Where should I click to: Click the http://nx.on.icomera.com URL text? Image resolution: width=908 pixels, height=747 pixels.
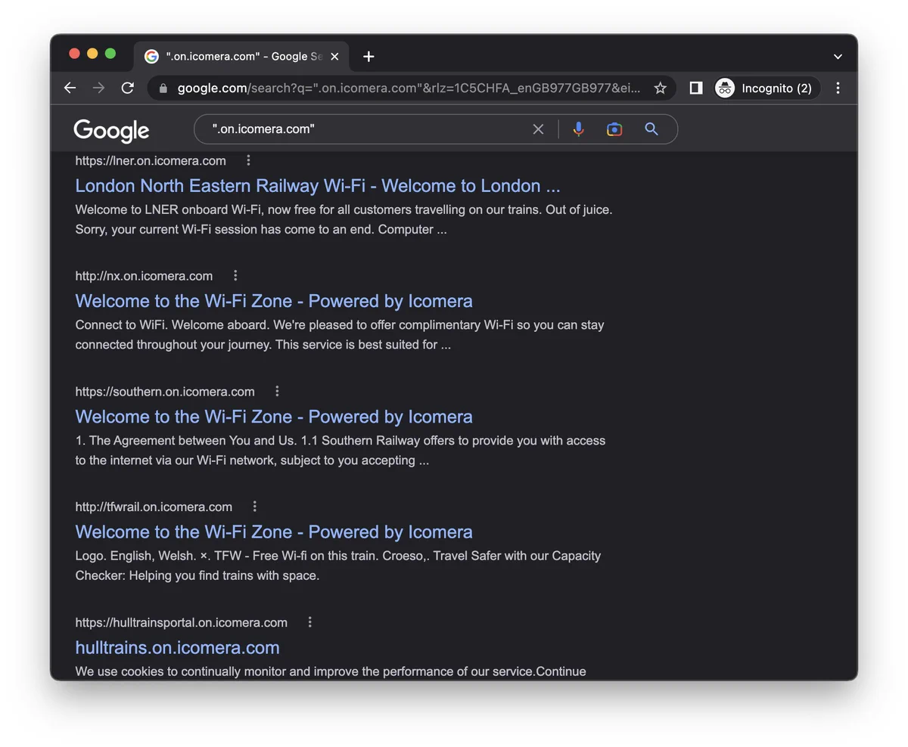(x=144, y=275)
